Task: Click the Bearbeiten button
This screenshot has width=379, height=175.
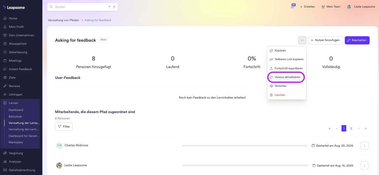Action: pos(357,40)
